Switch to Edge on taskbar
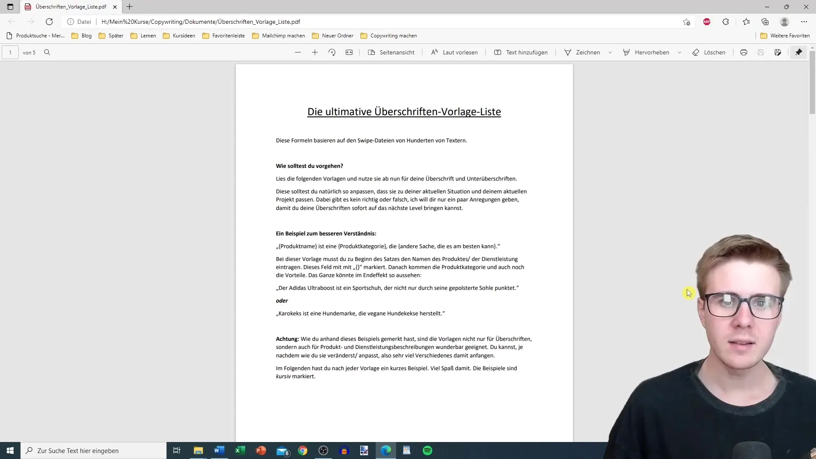The height and width of the screenshot is (459, 816). (386, 450)
